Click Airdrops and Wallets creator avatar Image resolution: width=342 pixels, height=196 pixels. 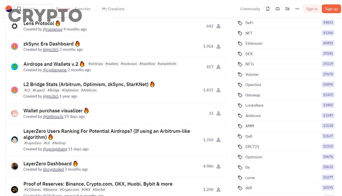coord(14,67)
